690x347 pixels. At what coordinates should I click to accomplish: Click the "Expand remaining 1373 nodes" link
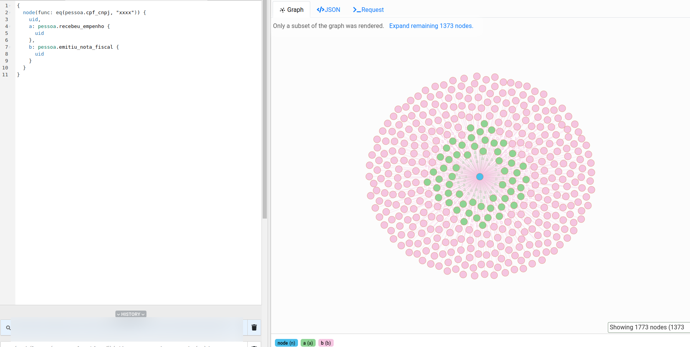pos(431,26)
